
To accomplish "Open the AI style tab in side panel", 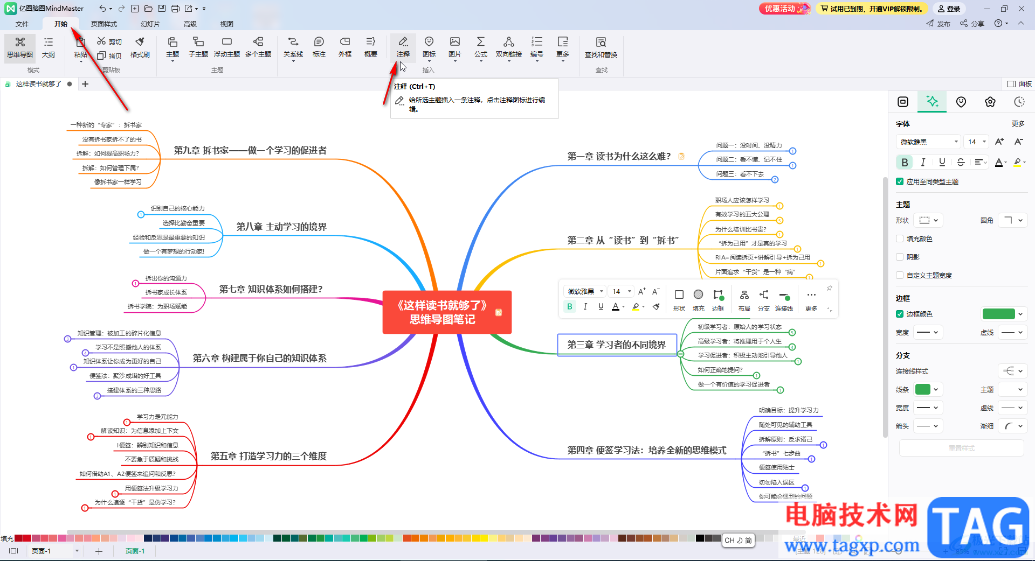I will click(x=932, y=101).
